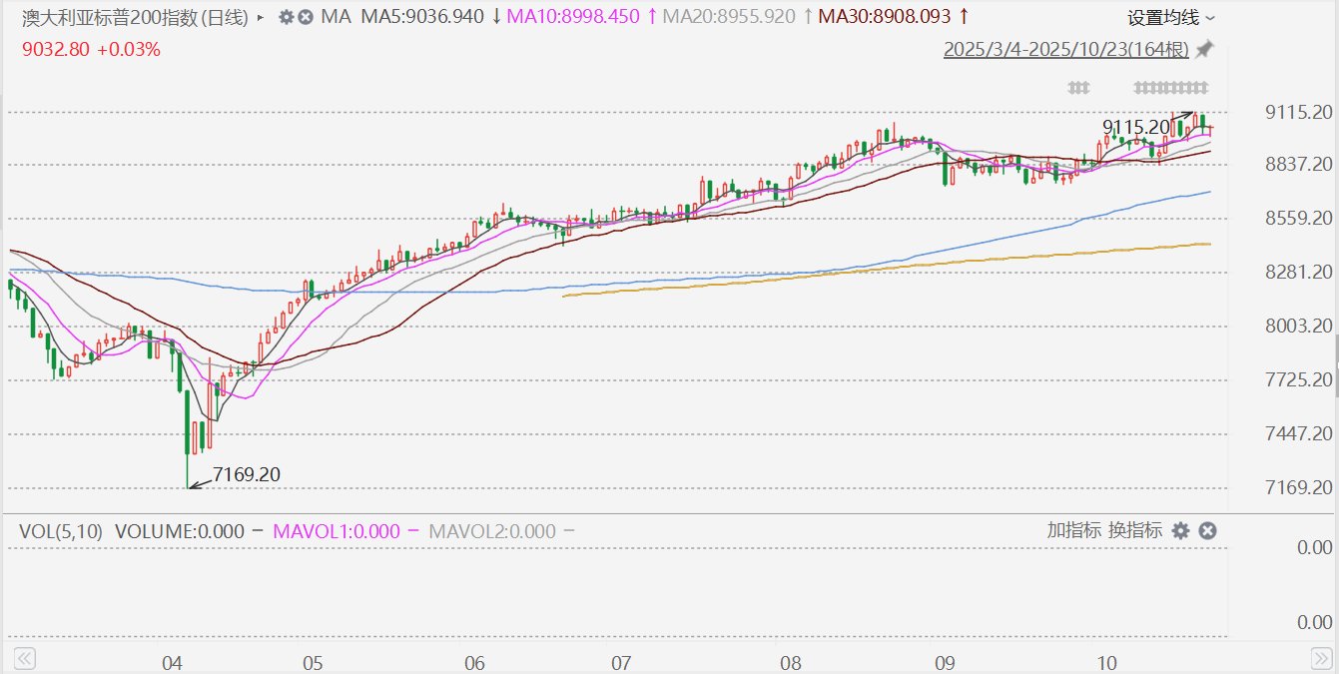
Task: Remove the MA indicator with its X icon
Action: point(305,17)
